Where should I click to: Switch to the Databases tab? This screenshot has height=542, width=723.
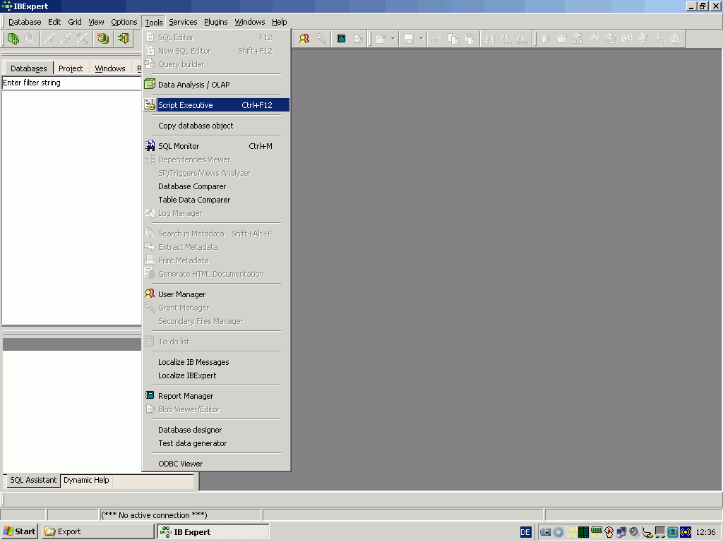[28, 68]
